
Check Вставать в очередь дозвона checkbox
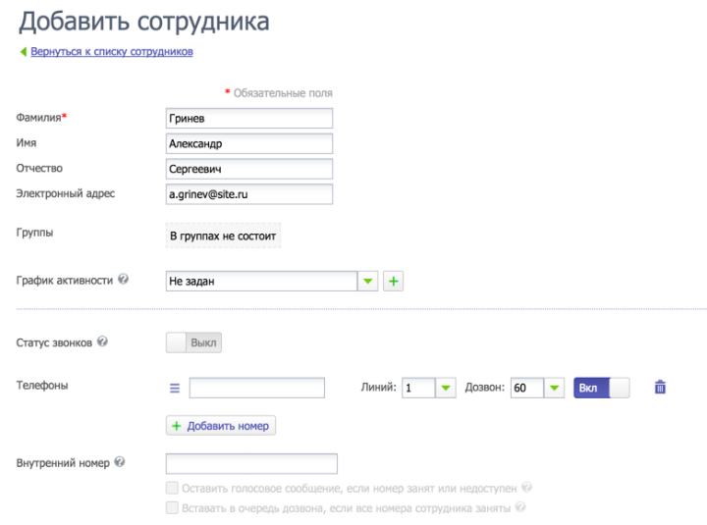coord(173,508)
